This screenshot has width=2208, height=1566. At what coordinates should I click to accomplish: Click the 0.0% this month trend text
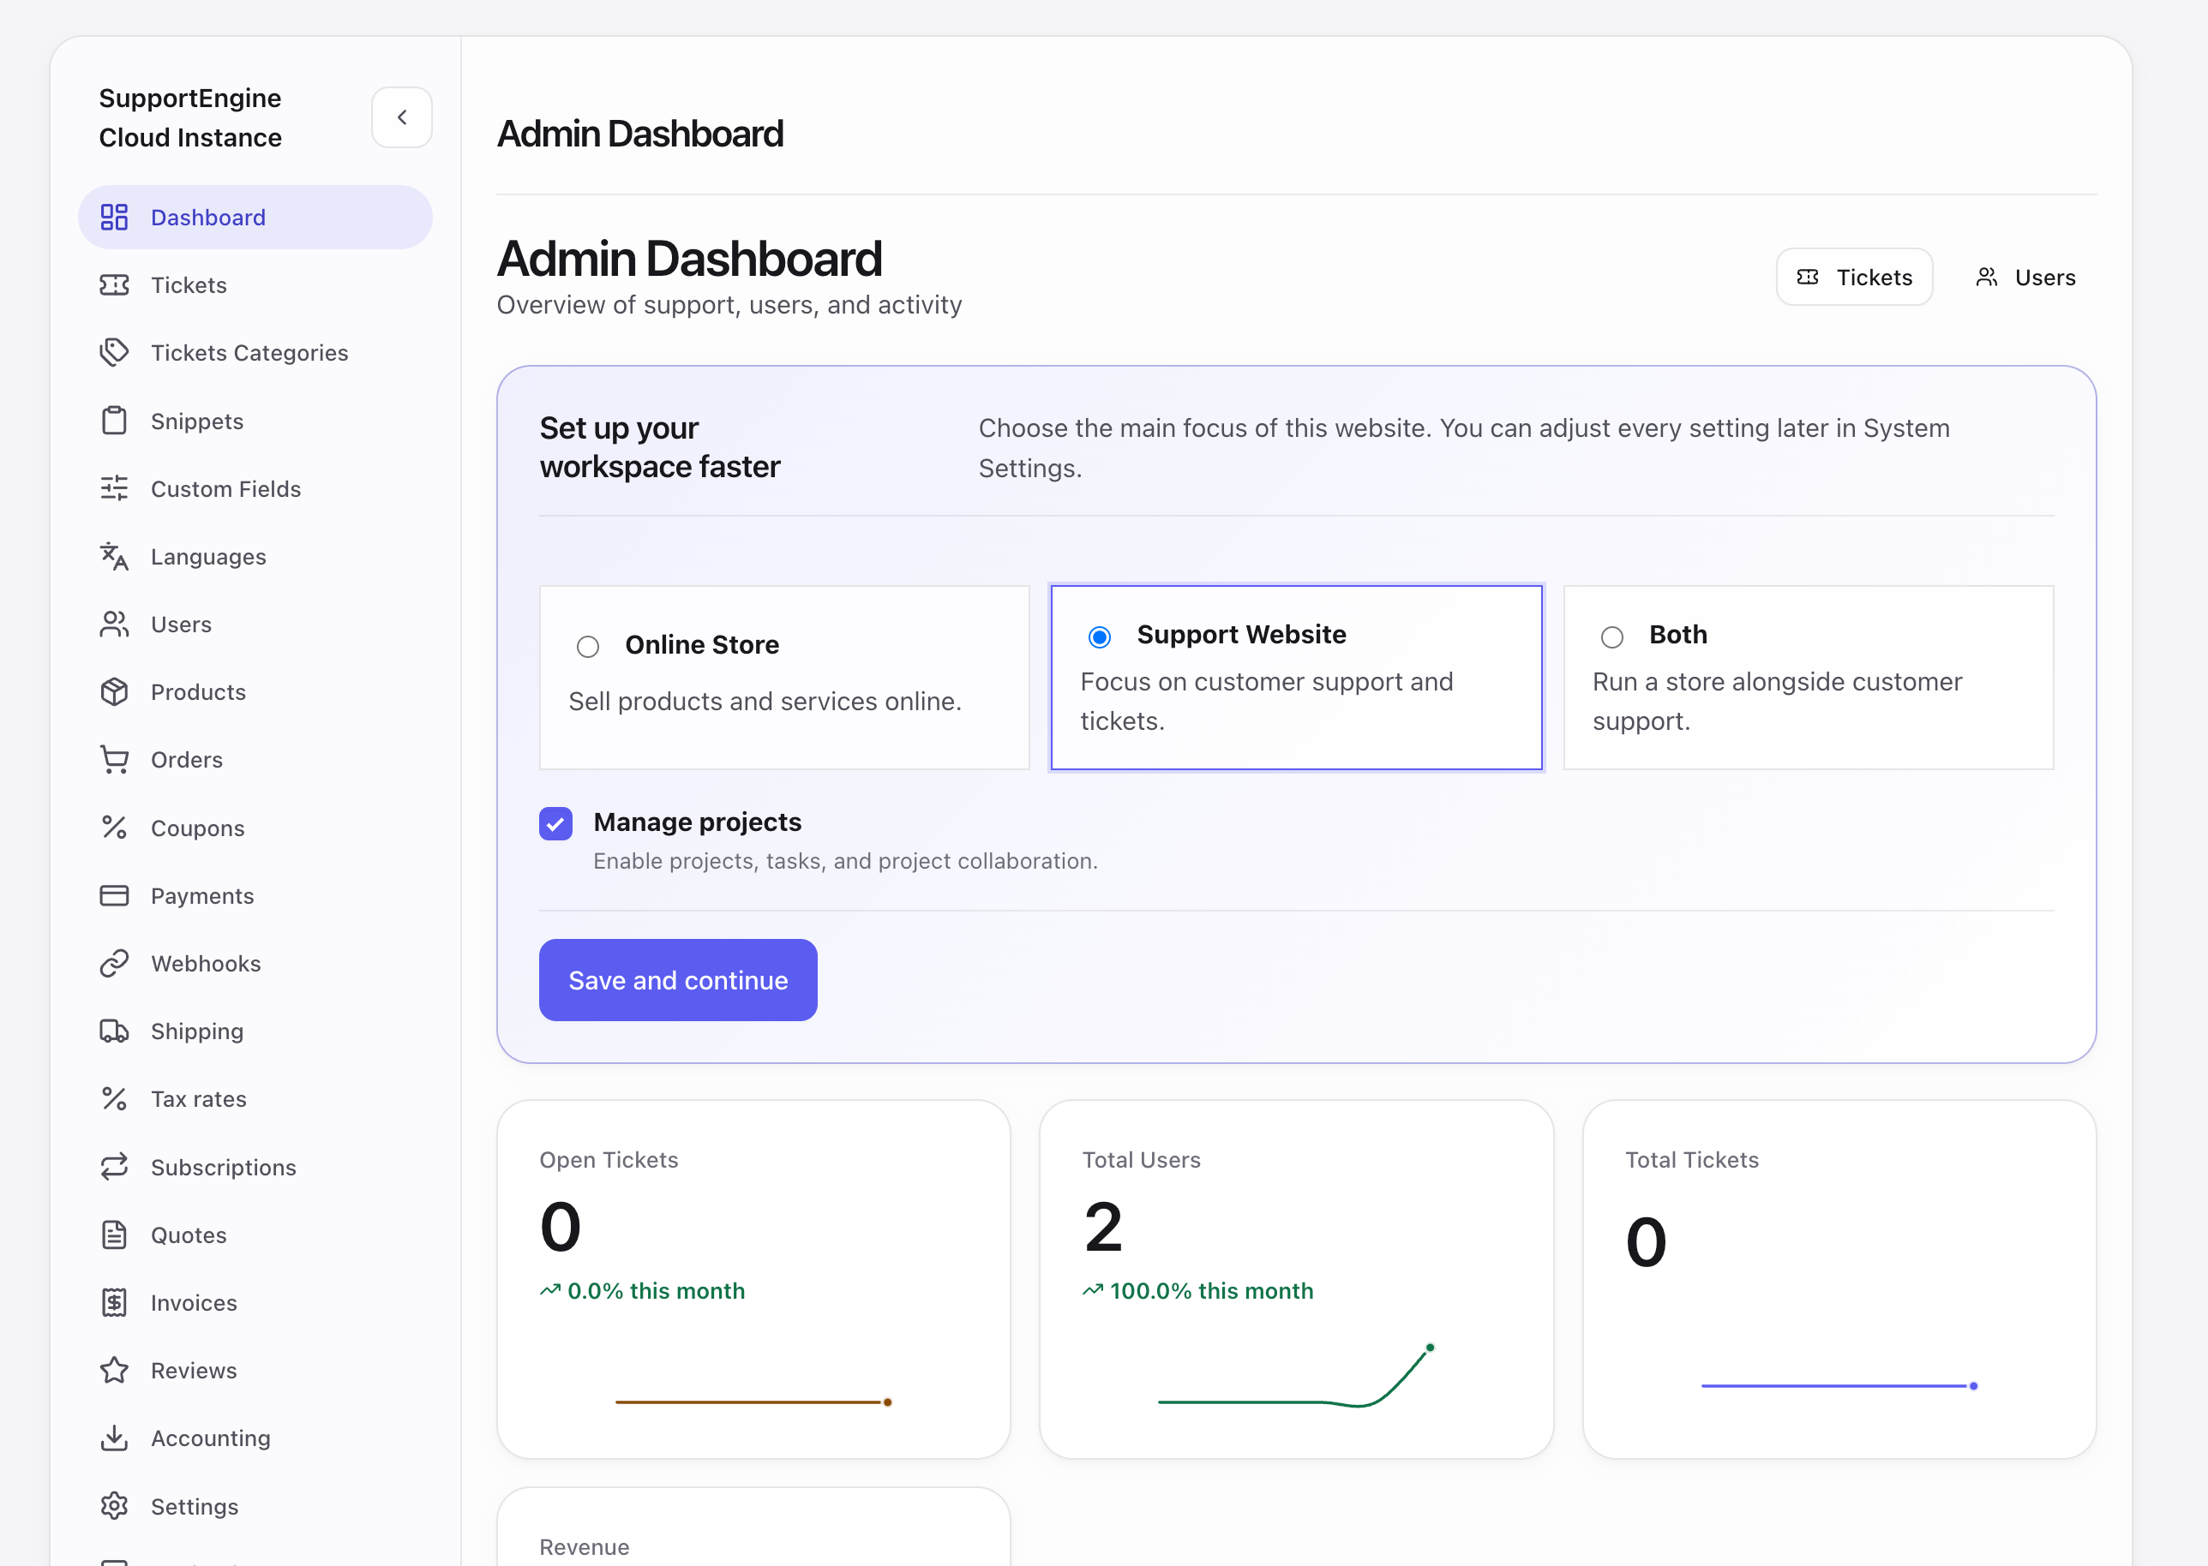click(656, 1290)
